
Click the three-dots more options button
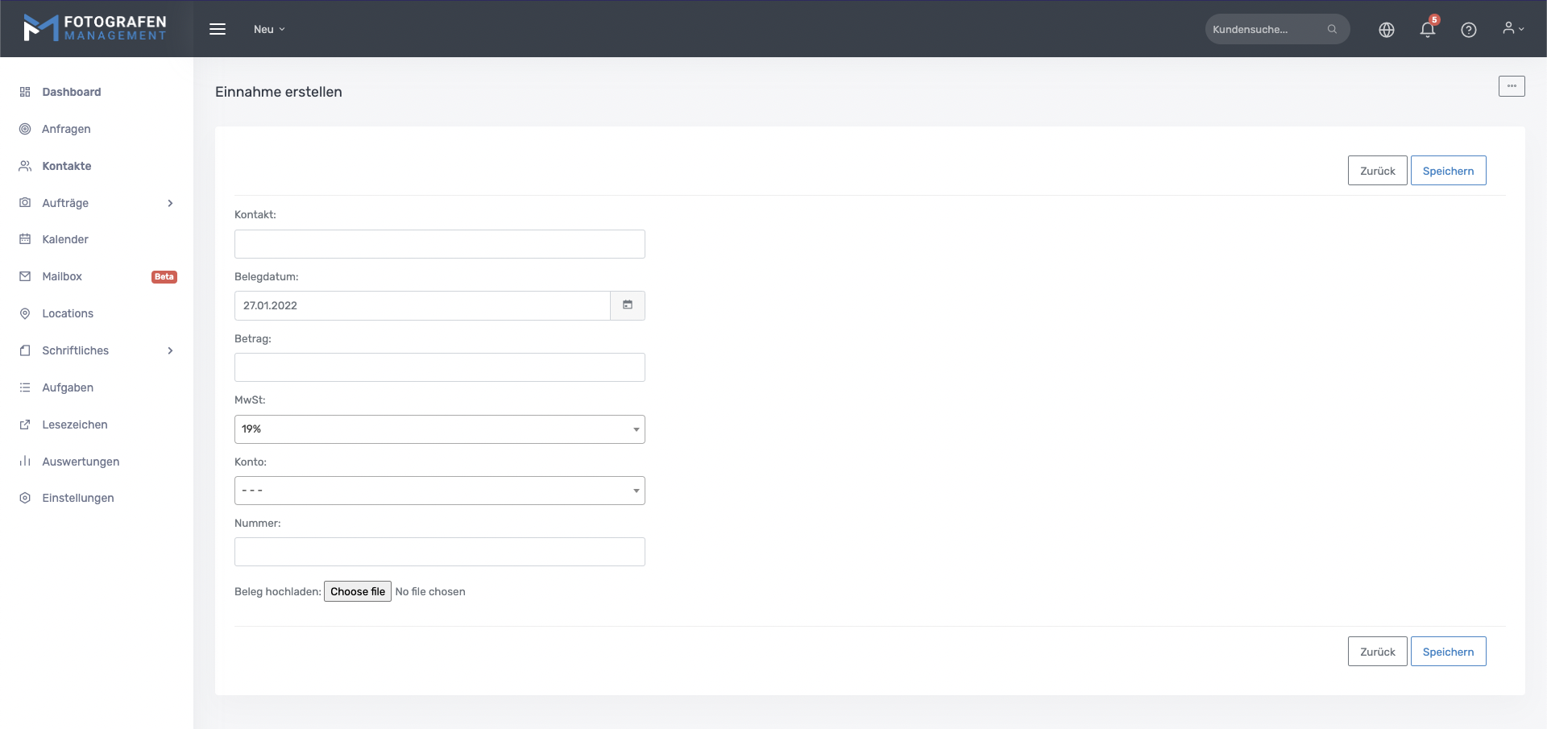click(1511, 86)
